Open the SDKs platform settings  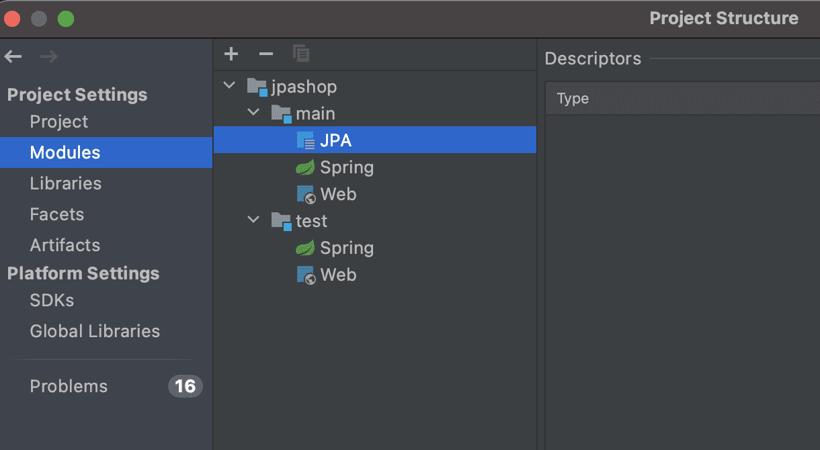click(52, 300)
